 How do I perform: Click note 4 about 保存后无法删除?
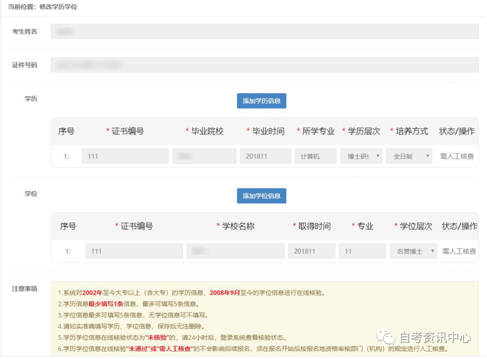[x=131, y=326]
